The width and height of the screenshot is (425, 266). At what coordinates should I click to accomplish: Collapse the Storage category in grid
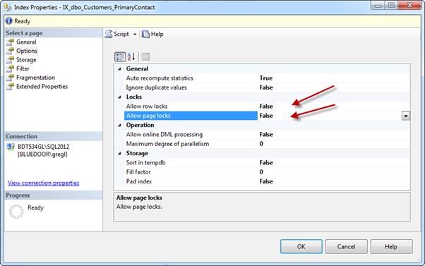119,153
